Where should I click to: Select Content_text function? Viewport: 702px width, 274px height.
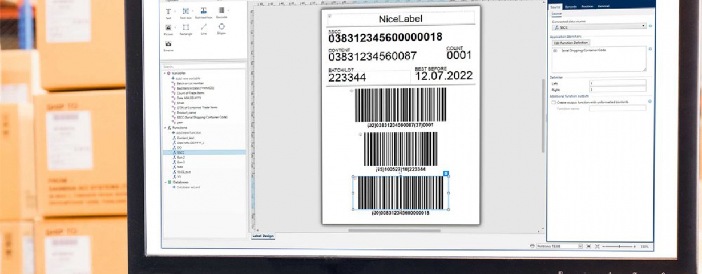187,138
